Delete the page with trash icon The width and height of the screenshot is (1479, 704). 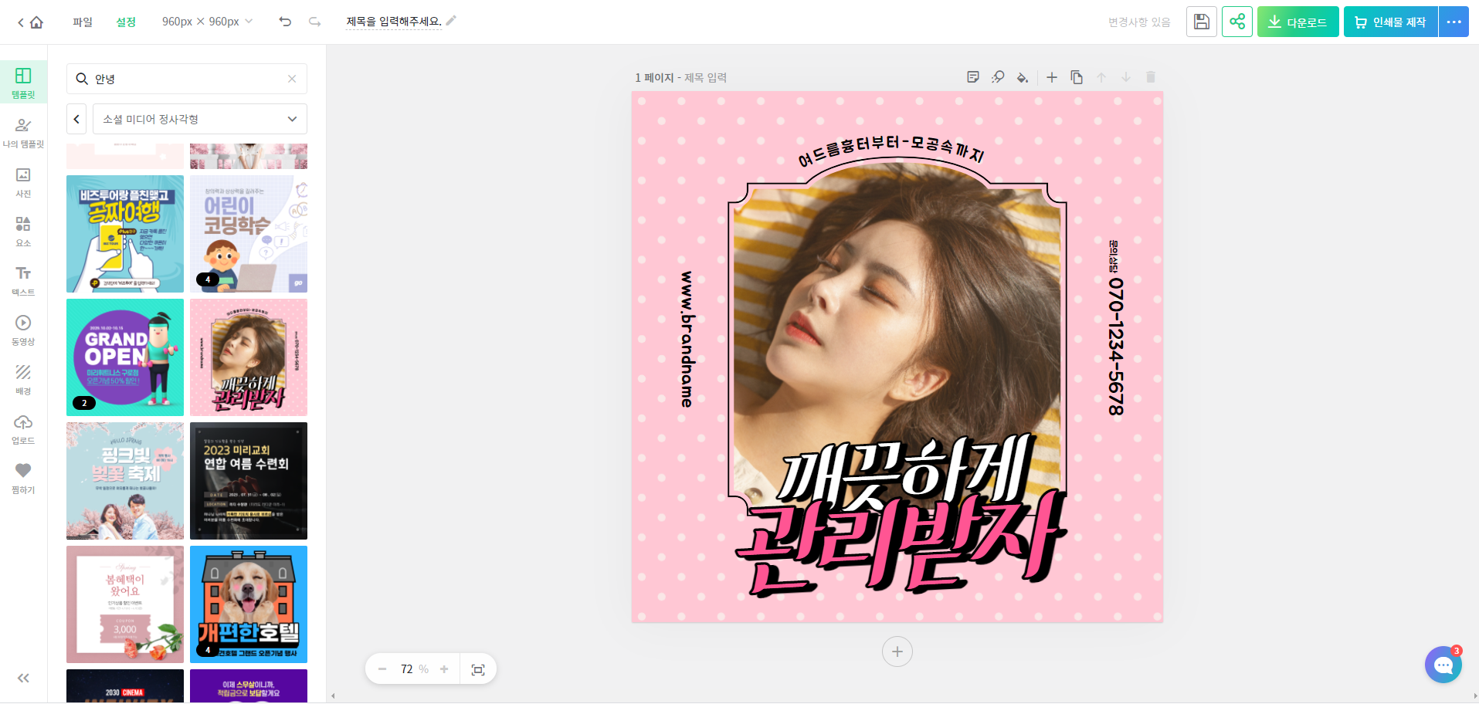(1151, 77)
